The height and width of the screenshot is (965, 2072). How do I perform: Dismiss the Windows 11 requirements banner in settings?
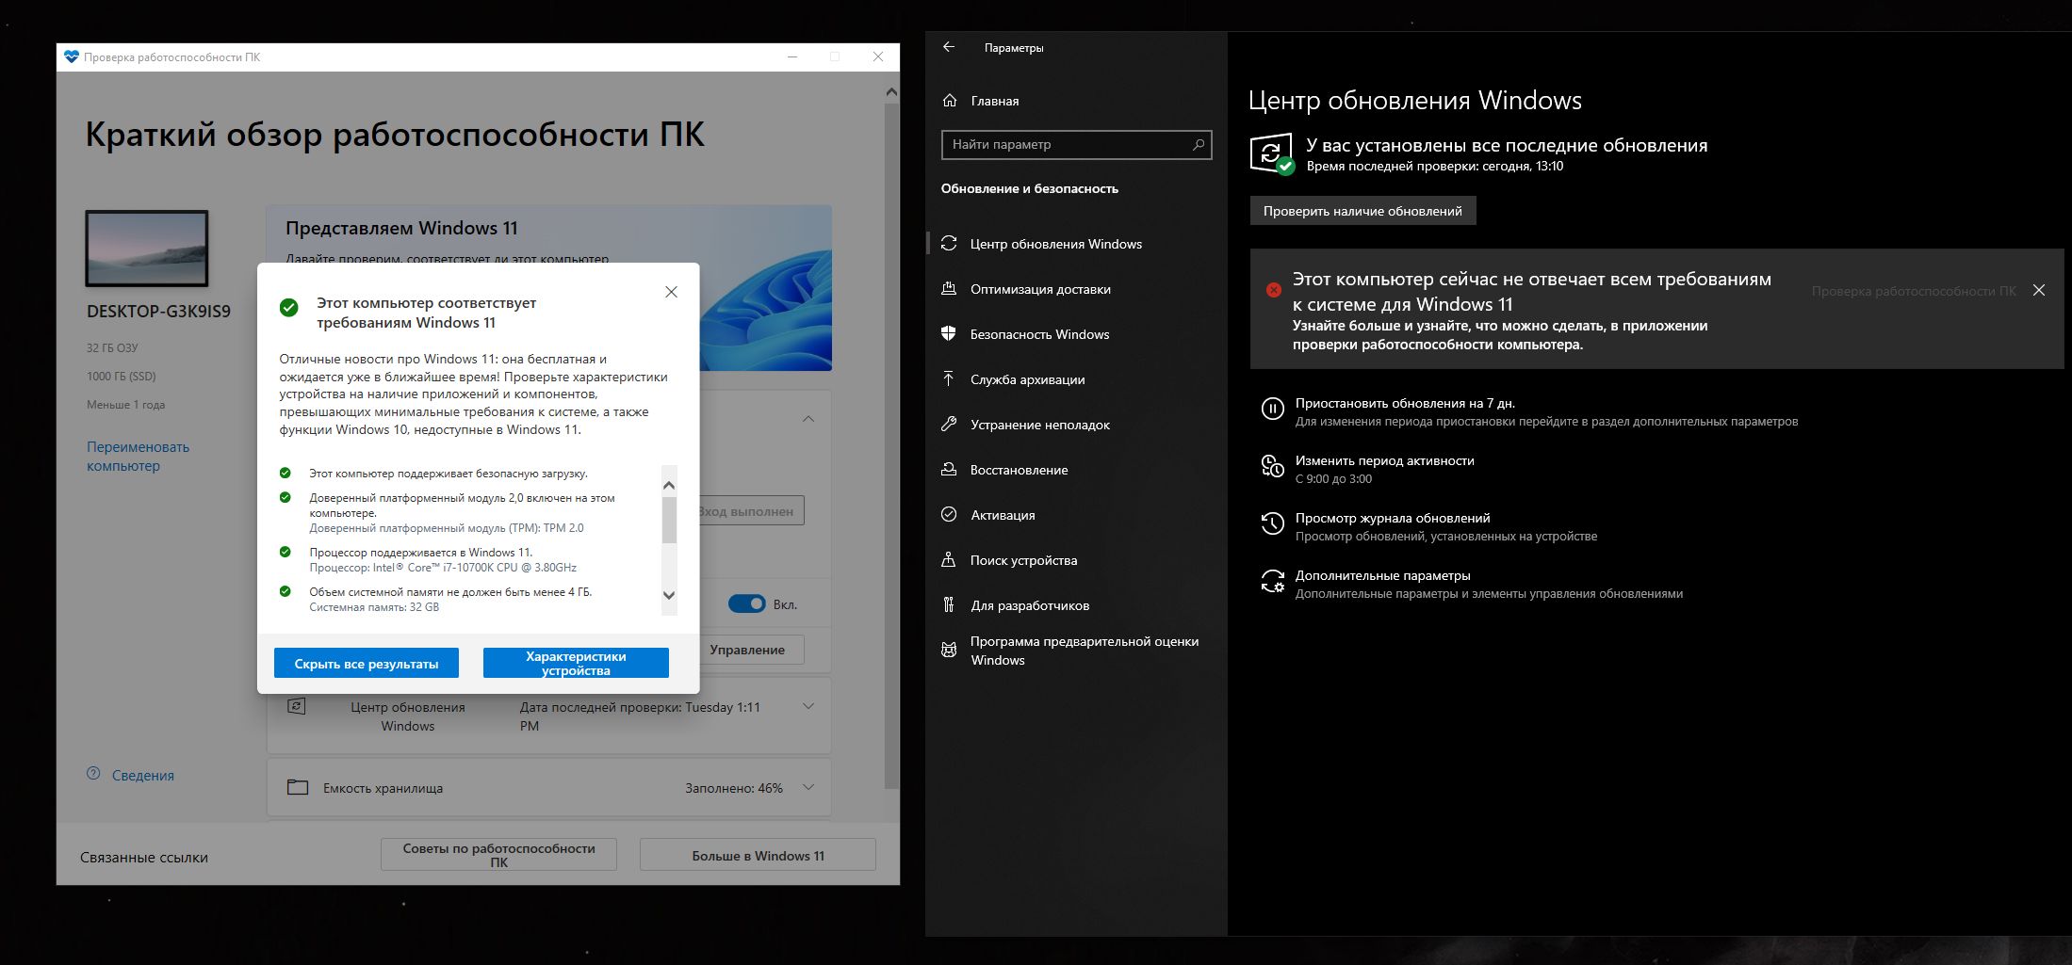[x=2039, y=290]
